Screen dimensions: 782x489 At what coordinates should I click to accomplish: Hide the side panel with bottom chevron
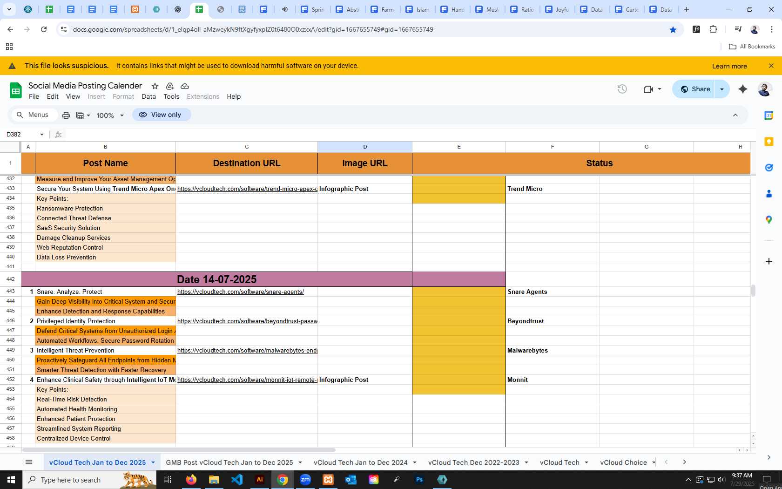coord(769,458)
